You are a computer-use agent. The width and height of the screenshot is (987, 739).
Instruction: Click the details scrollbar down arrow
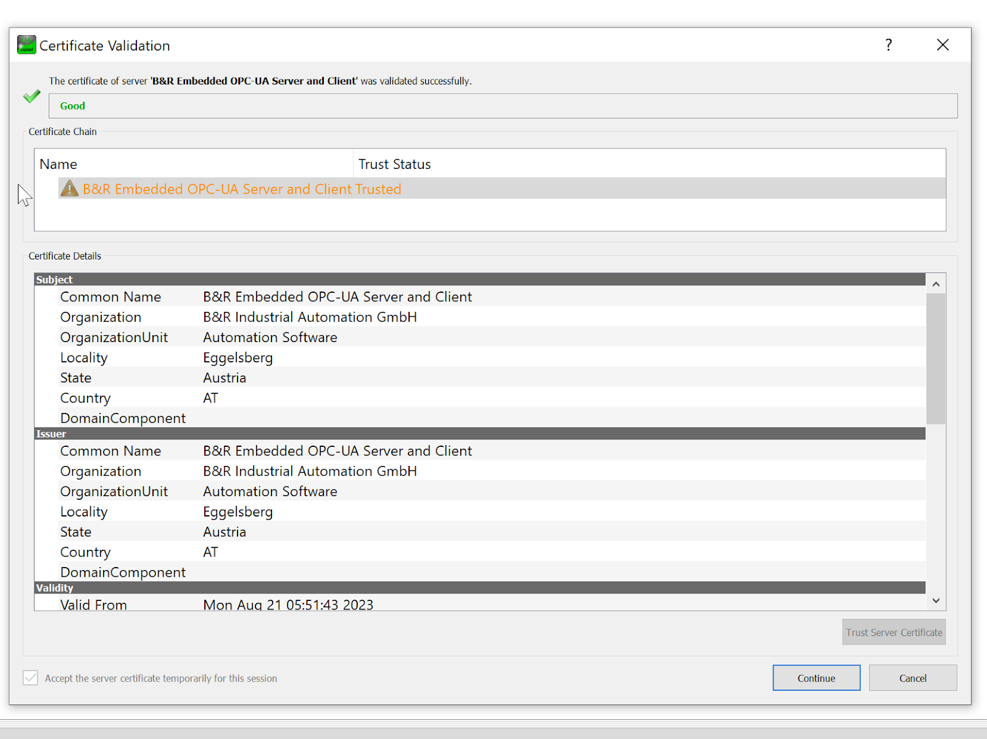(x=936, y=600)
